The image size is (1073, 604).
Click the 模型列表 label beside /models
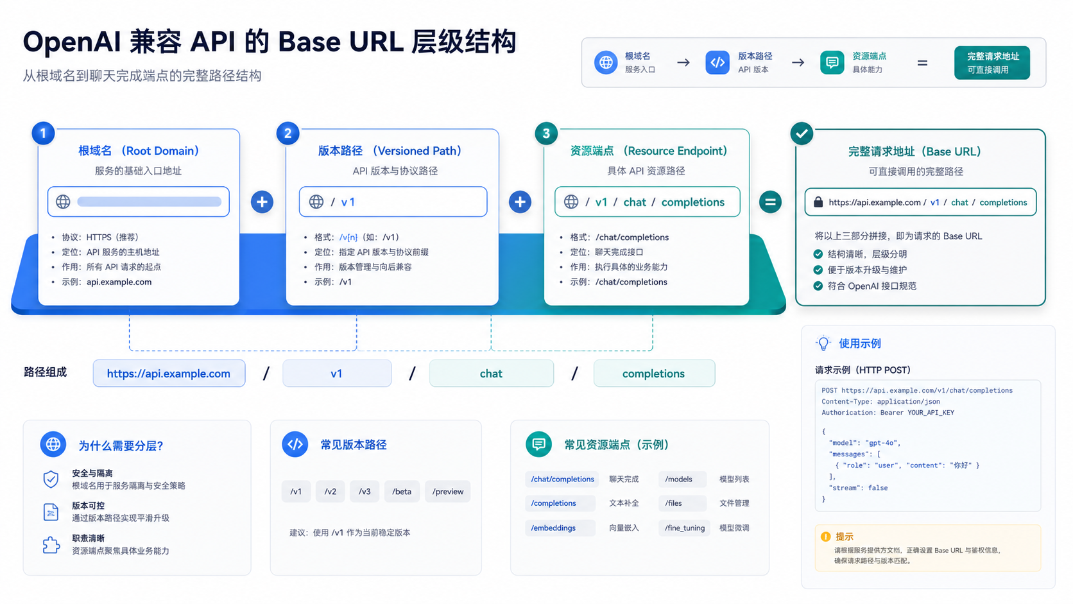point(734,479)
